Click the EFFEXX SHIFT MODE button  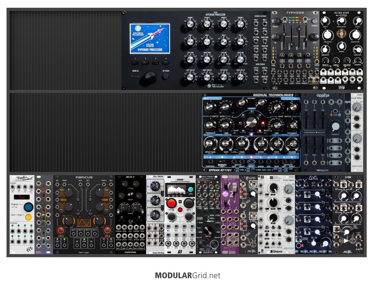click(251, 162)
